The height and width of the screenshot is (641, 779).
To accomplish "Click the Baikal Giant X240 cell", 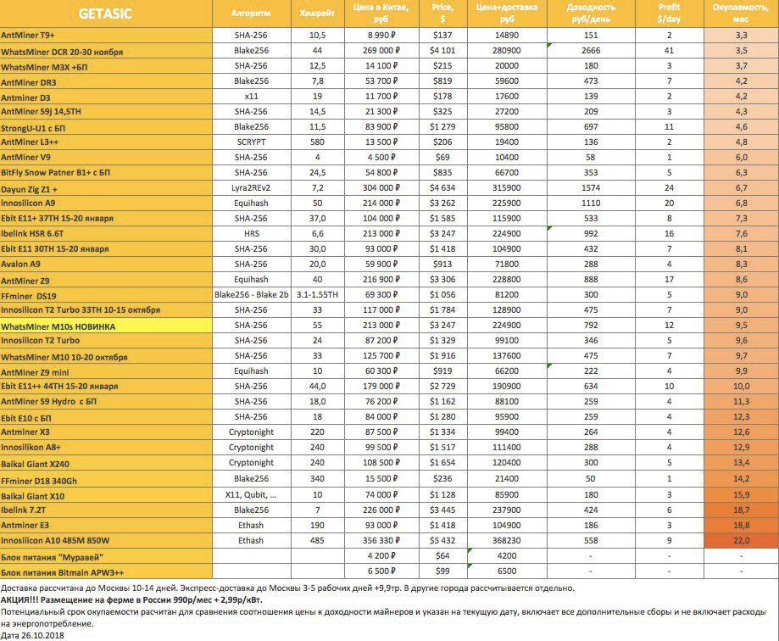I will pos(106,463).
